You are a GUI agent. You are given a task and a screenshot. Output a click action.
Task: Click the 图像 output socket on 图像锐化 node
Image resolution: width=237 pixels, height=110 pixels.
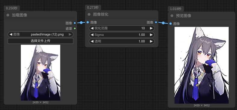coord(156,22)
